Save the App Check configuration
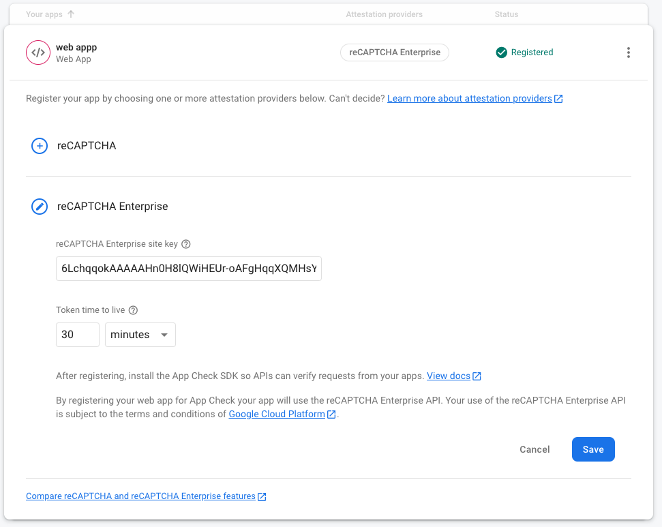662x527 pixels. (x=592, y=449)
